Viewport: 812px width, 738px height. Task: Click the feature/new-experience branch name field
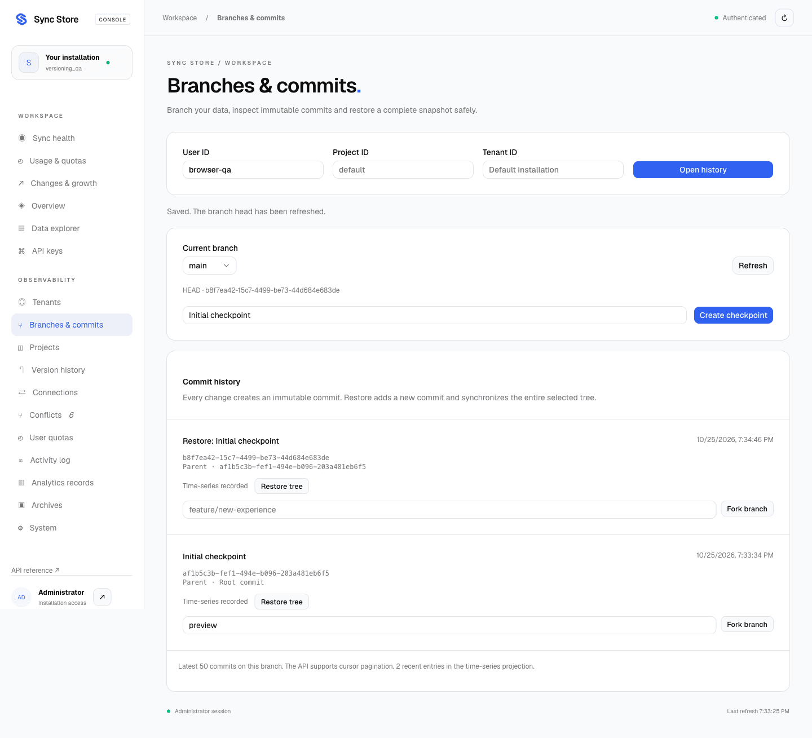pos(449,510)
